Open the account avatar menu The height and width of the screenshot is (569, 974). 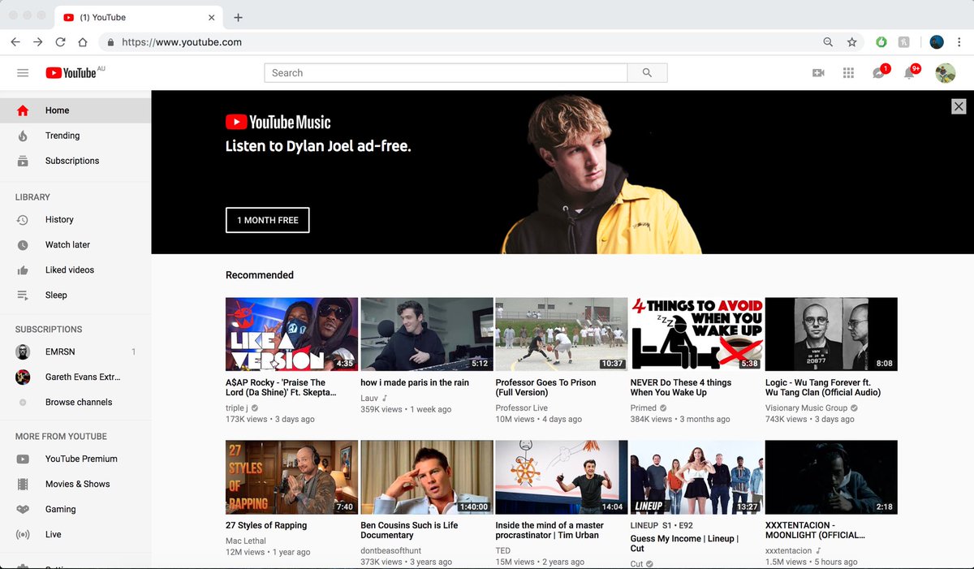945,73
